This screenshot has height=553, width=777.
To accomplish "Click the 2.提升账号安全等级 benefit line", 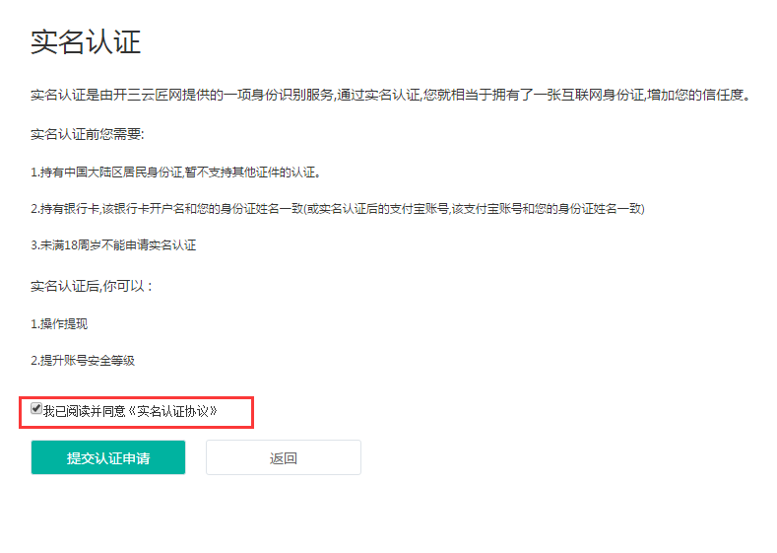I will point(83,361).
